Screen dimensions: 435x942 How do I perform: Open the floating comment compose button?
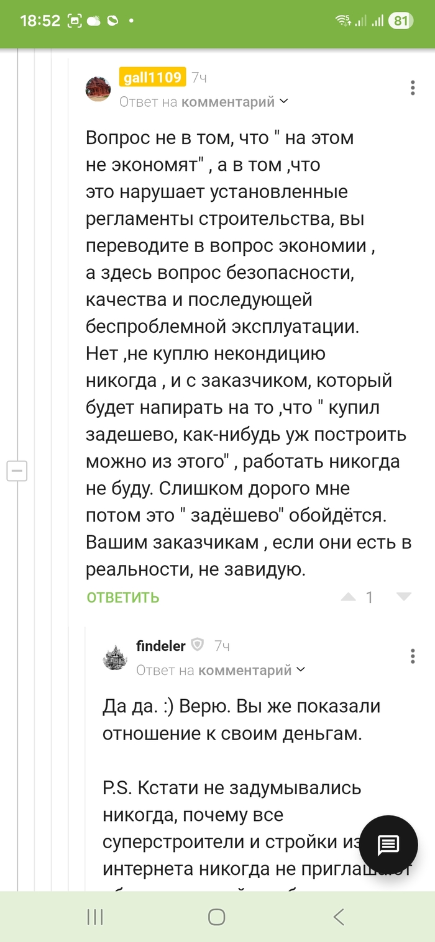point(388,845)
